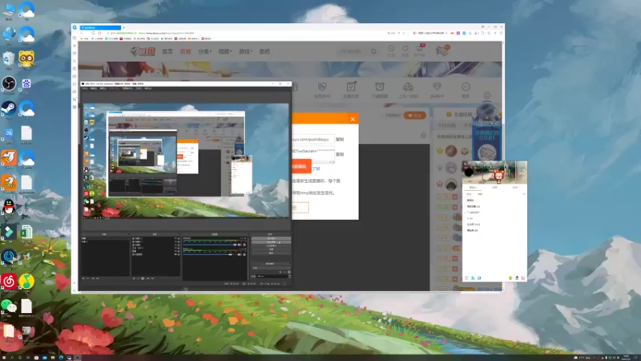Adjust first OBS mixer volume slider
This screenshot has width=641, height=361.
click(x=210, y=245)
